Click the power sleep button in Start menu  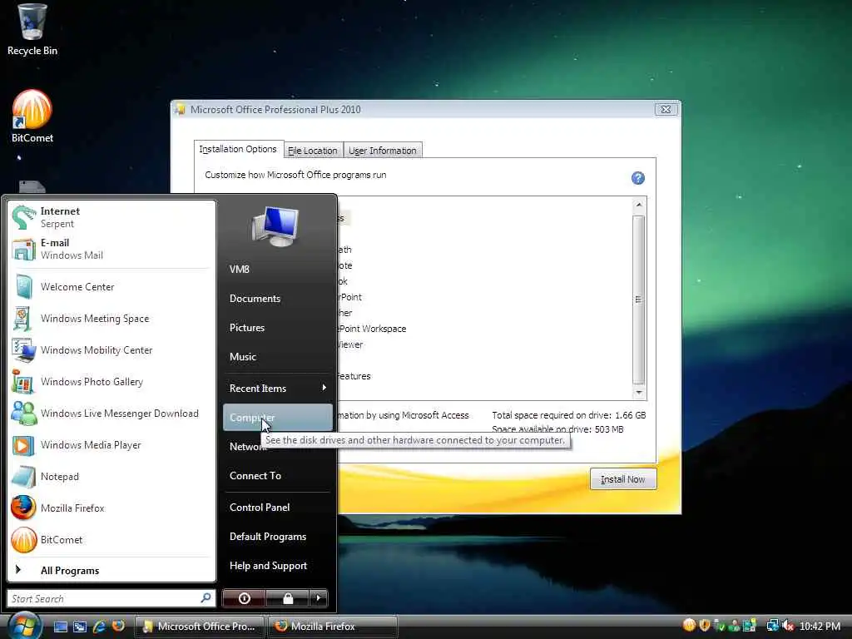click(244, 598)
